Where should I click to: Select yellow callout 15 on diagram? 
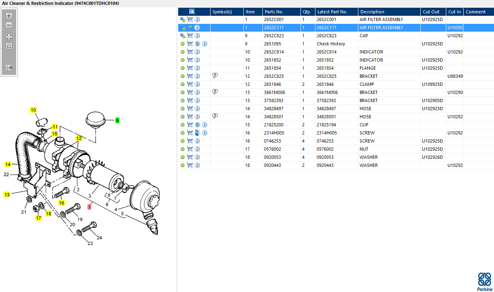[55, 134]
